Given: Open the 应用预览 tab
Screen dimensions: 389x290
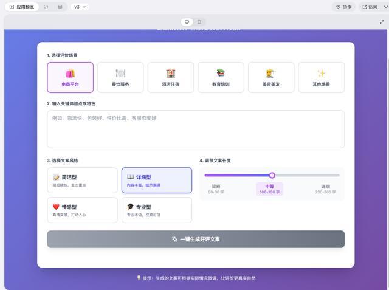Looking at the screenshot, I should coord(22,7).
